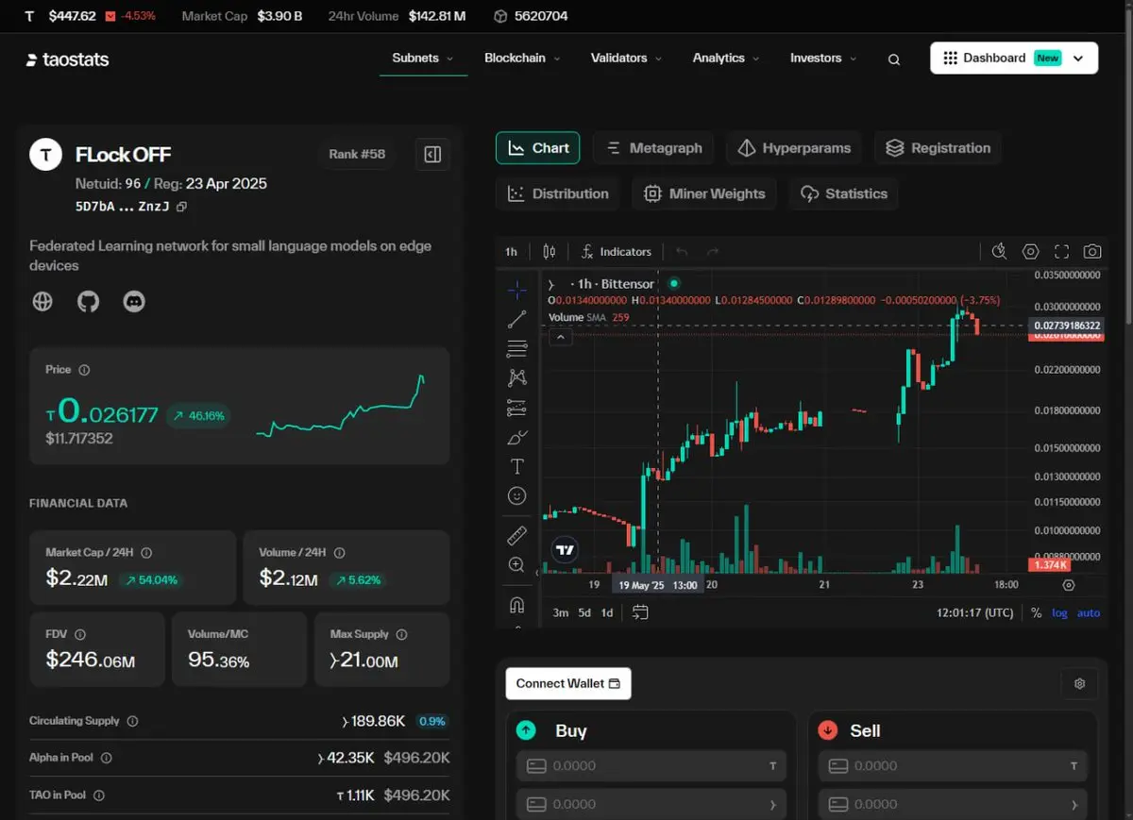Click the Connect Wallet button
The image size is (1133, 820).
pos(568,683)
